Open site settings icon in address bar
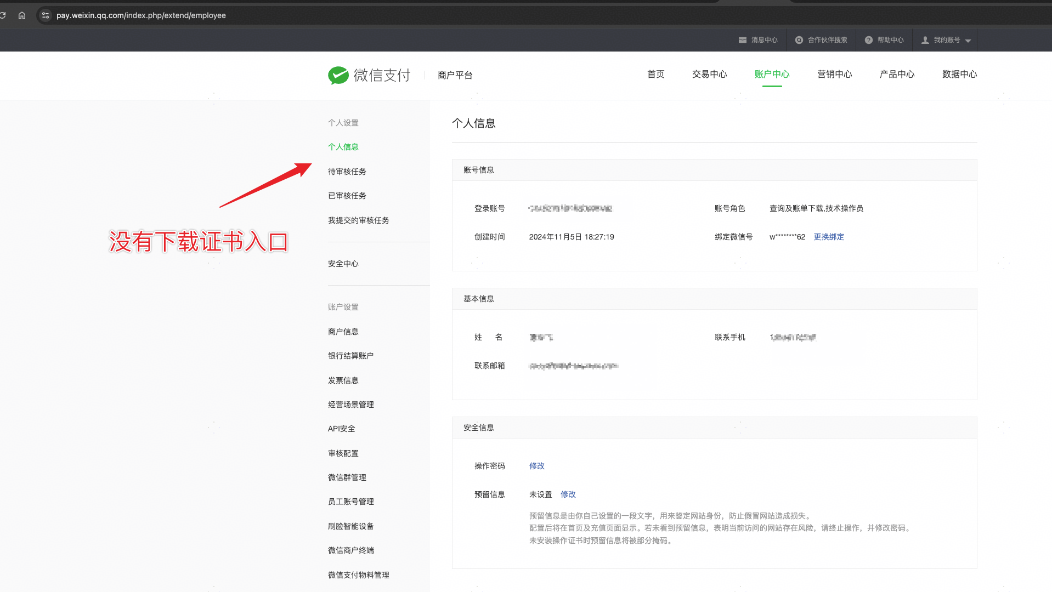This screenshot has height=592, width=1052. click(46, 15)
